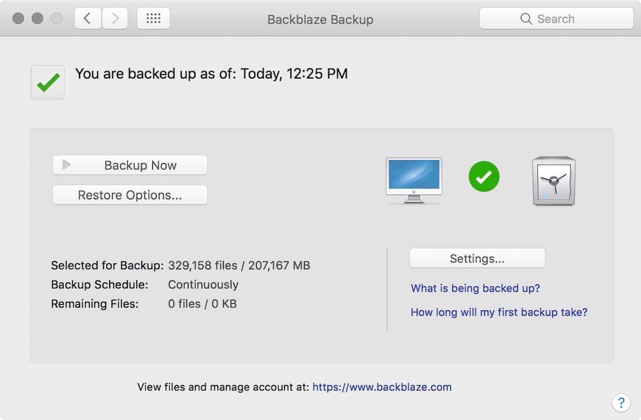Minimize the Backblaze Backup window
Viewport: 641px width, 420px height.
(x=37, y=19)
